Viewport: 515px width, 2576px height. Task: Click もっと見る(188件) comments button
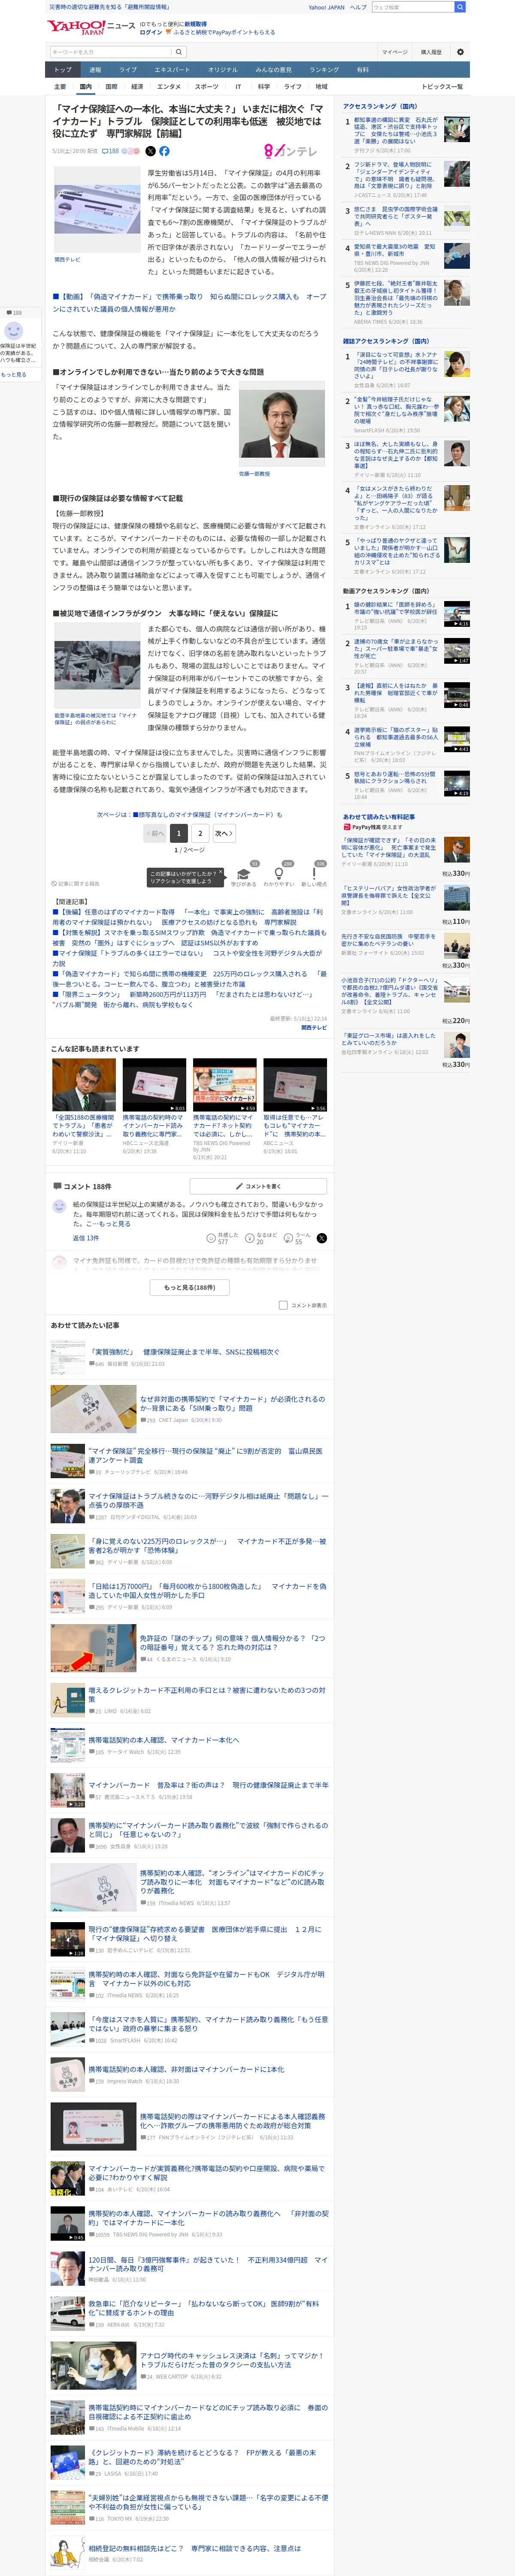(190, 1287)
